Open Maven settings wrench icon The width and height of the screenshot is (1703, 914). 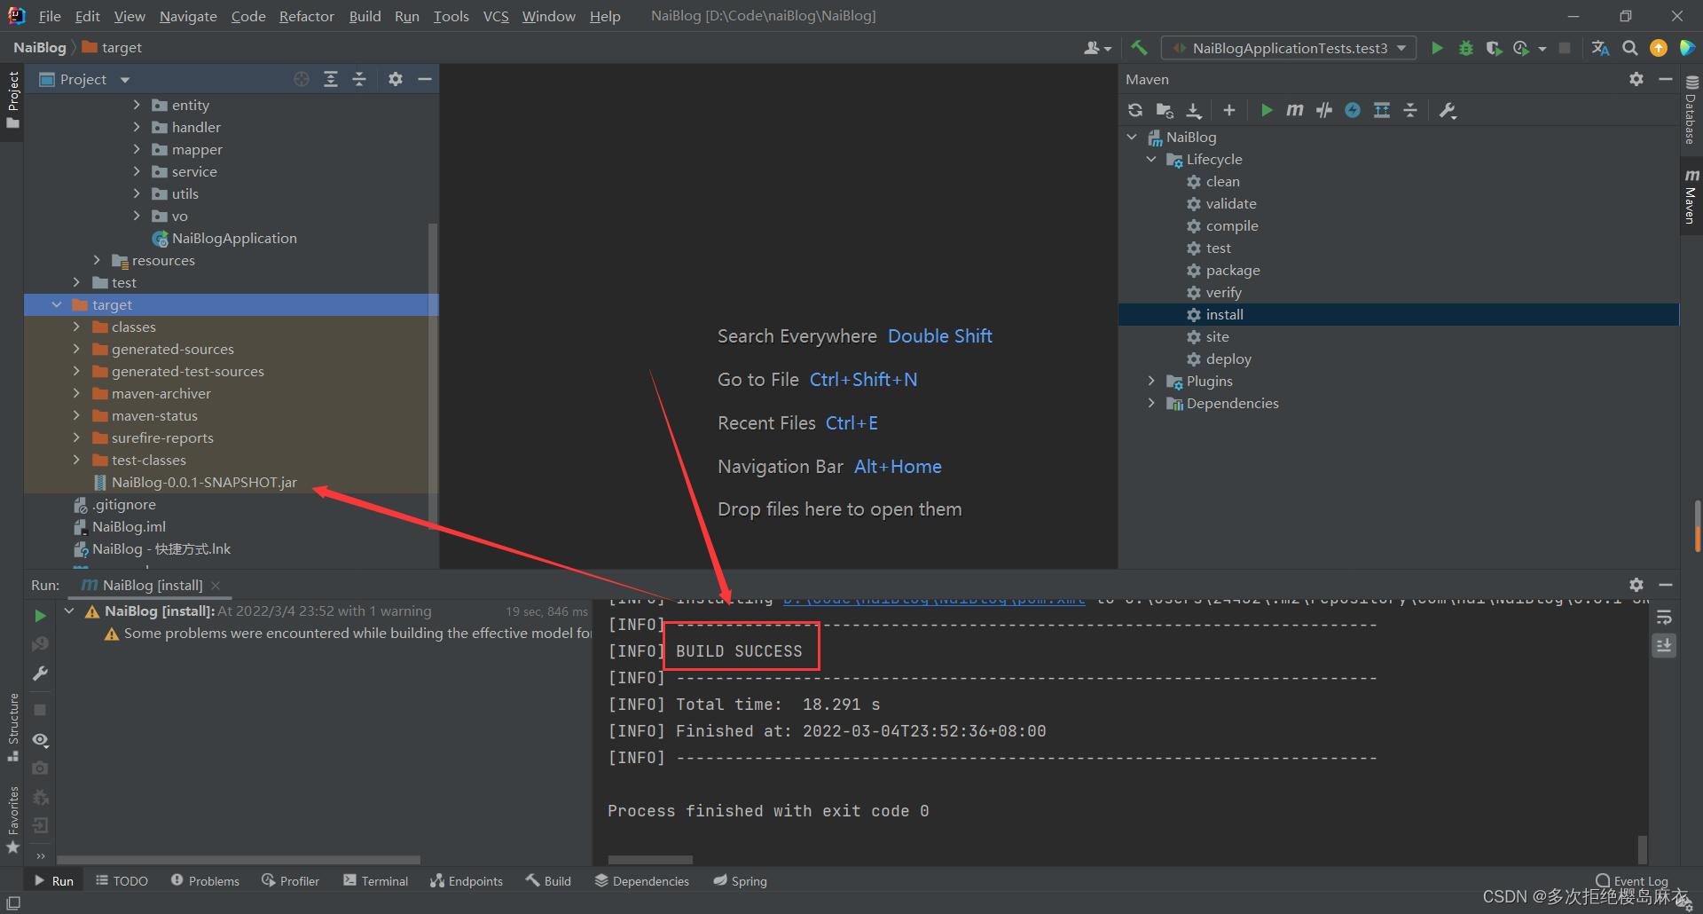(x=1448, y=110)
